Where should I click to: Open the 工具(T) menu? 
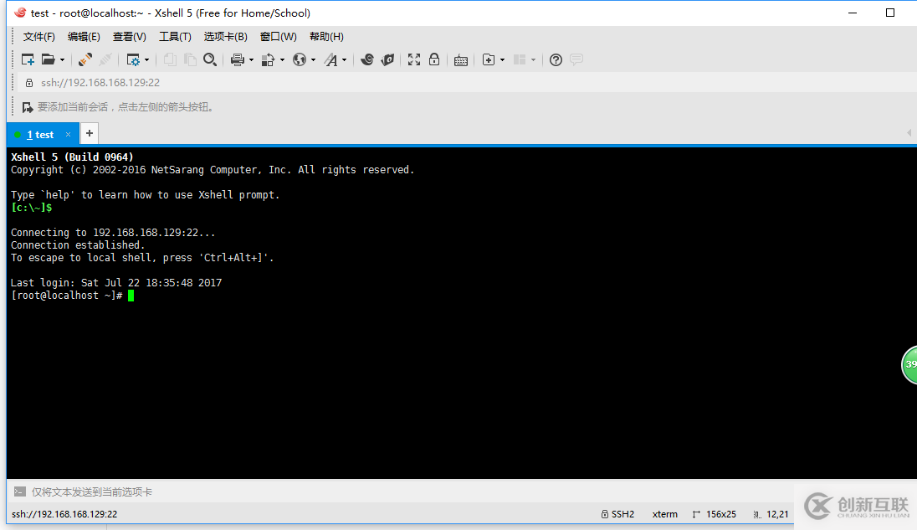[x=174, y=36]
